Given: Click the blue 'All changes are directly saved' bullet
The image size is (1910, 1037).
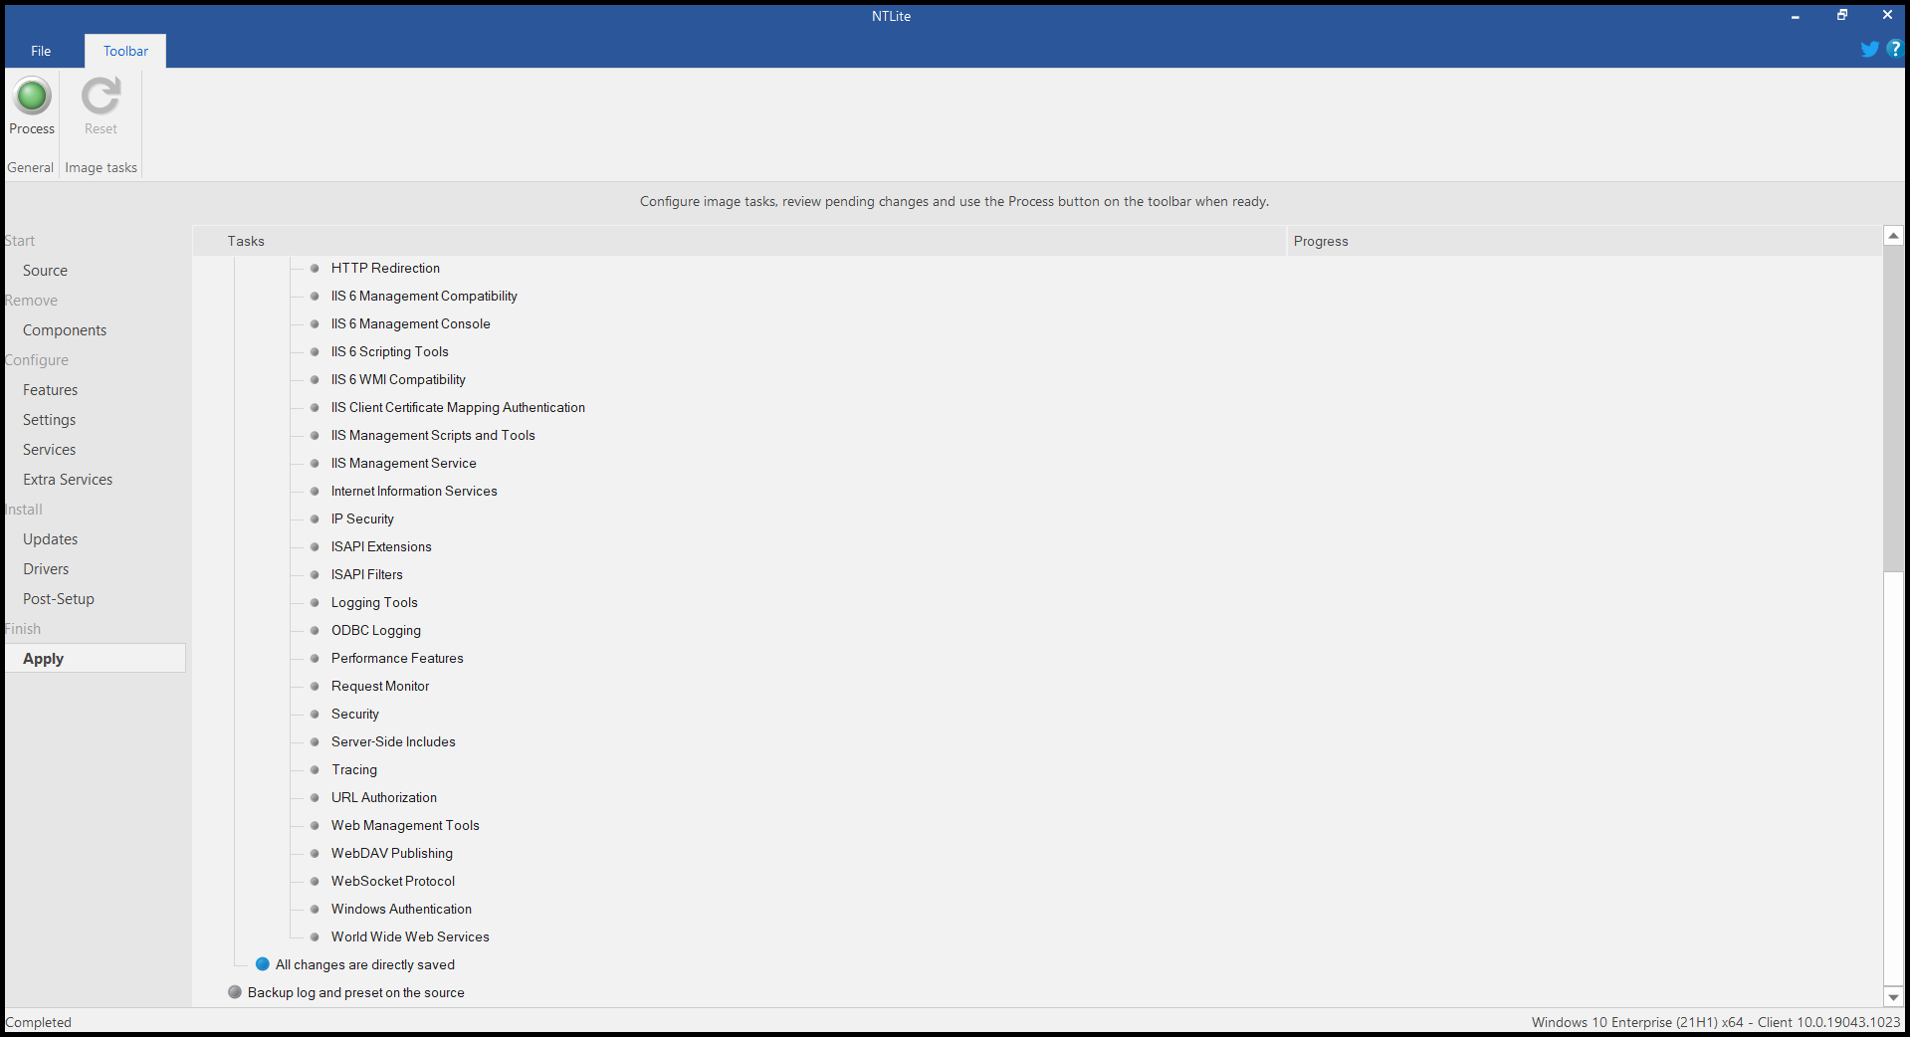Looking at the screenshot, I should tap(263, 964).
